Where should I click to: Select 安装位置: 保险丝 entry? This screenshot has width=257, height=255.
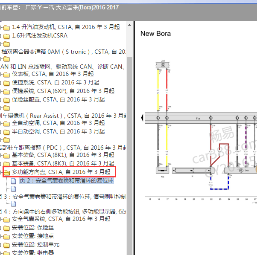point(33,228)
